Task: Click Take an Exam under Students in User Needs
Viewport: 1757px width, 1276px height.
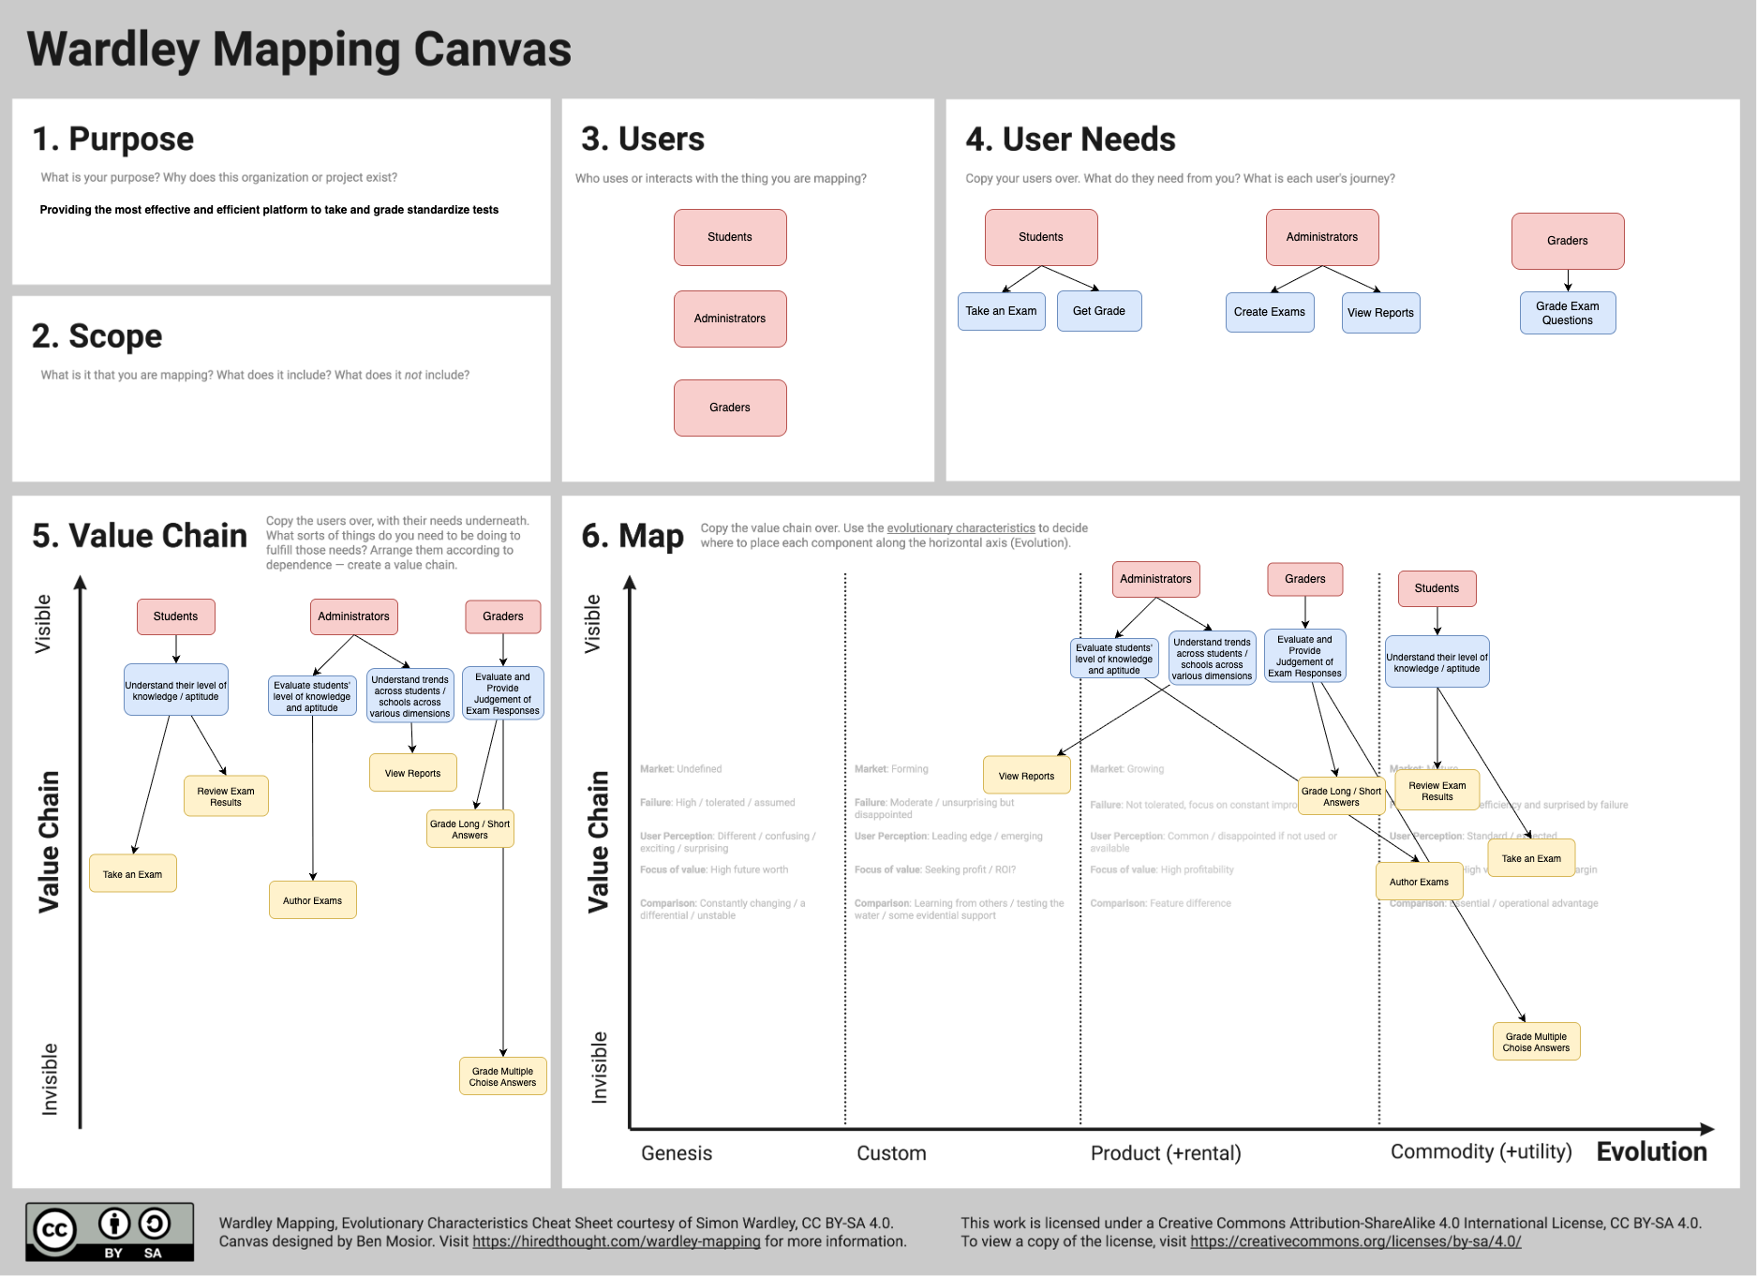Action: [x=1001, y=310]
